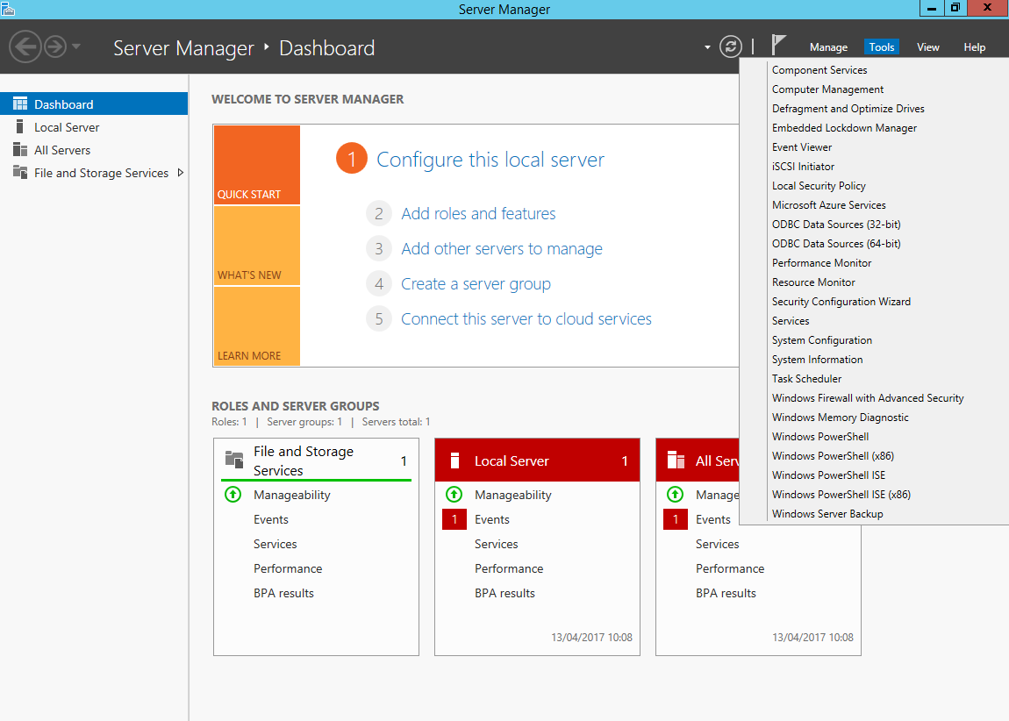Open the Manage menu

[828, 47]
